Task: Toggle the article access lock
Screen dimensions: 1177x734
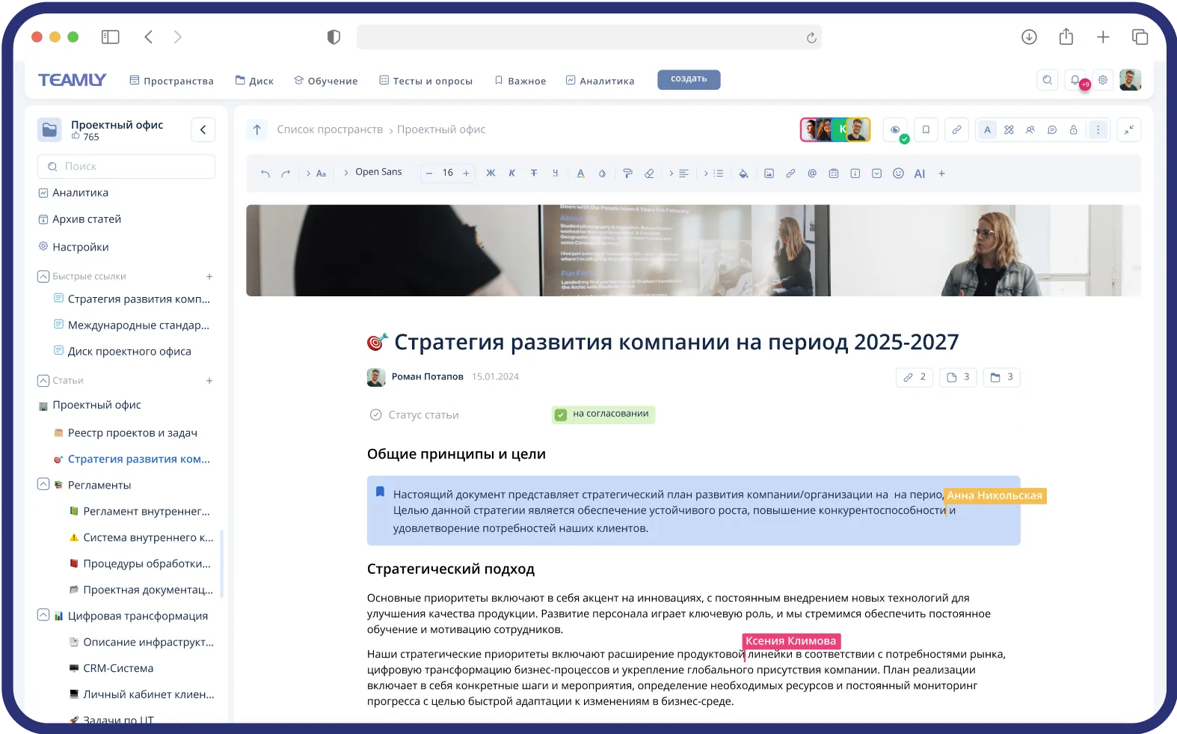Action: pos(1074,130)
